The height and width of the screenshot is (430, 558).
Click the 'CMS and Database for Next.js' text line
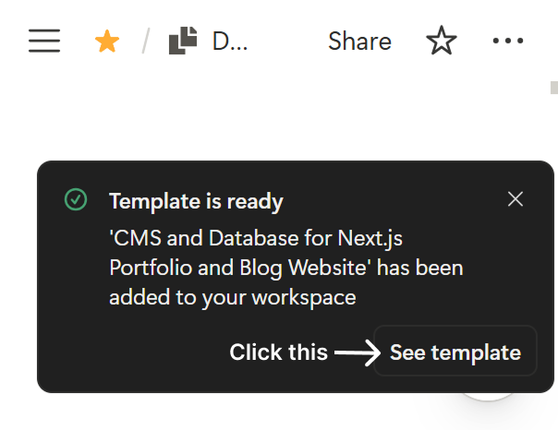[256, 238]
